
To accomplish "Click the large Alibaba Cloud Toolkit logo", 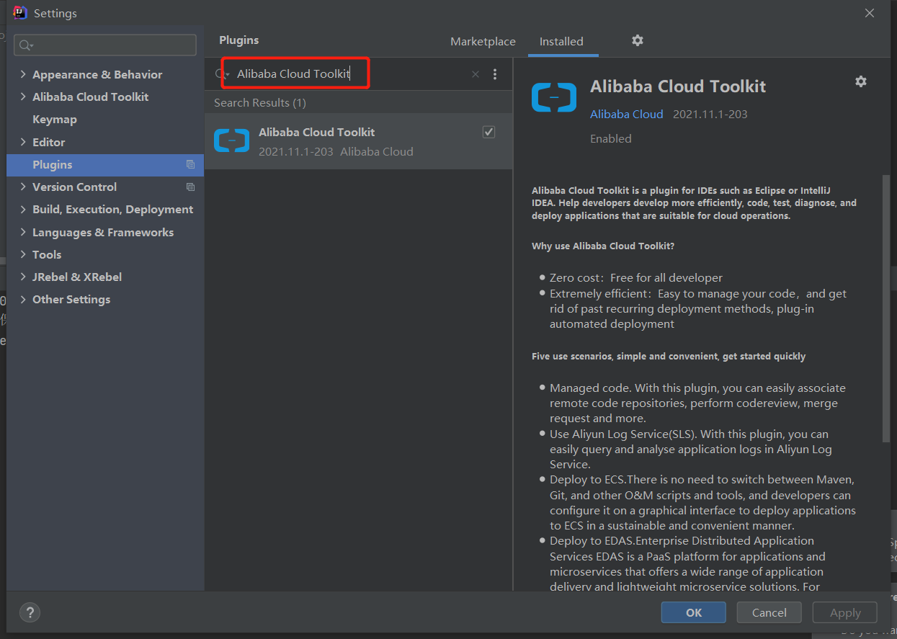I will [554, 97].
